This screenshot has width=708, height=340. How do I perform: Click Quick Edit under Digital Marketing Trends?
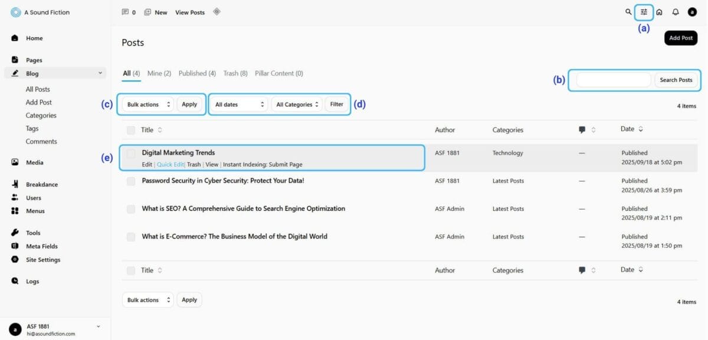pyautogui.click(x=171, y=165)
